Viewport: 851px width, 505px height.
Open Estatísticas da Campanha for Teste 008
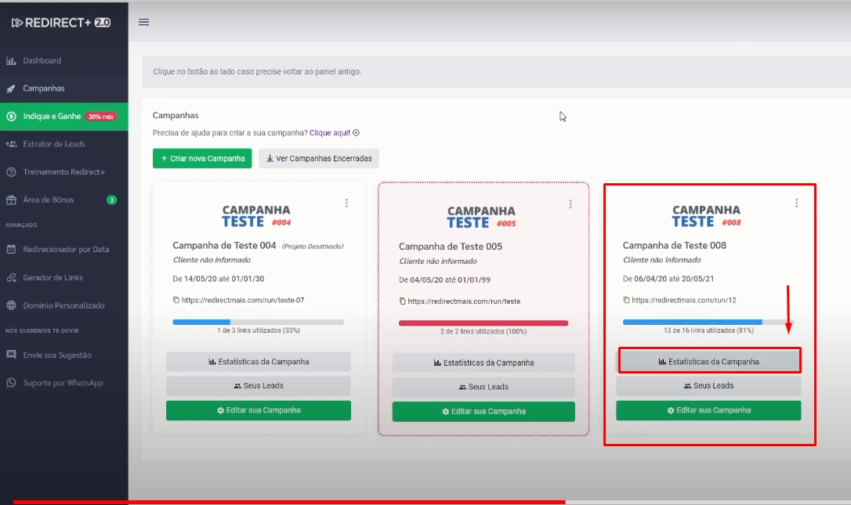(709, 362)
